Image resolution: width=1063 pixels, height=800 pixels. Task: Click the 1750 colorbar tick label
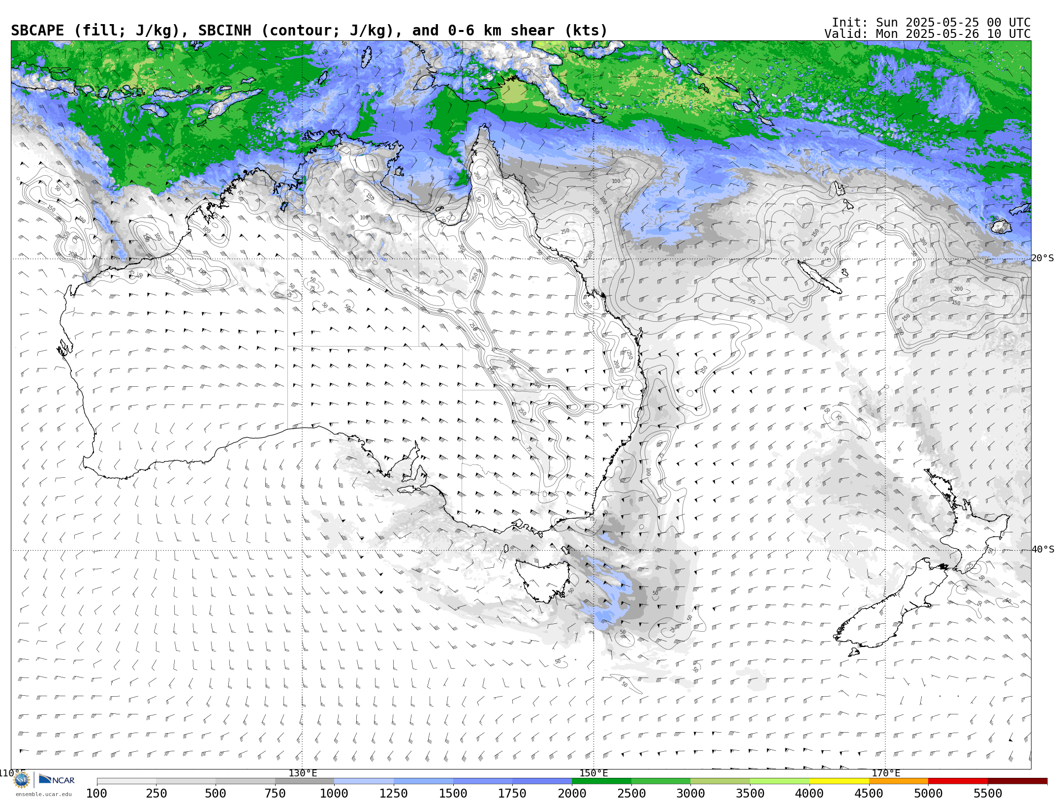click(x=513, y=794)
